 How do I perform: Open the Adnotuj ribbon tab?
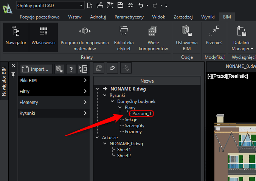pyautogui.click(x=98, y=17)
